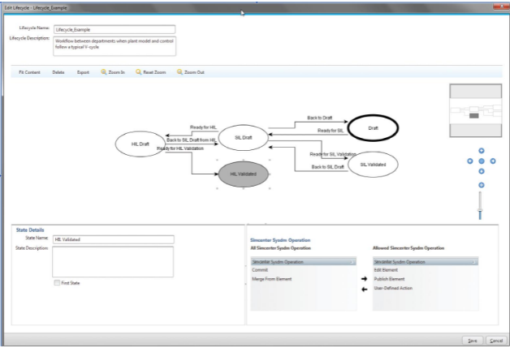Click the Reset Zoom magnifier tool
This screenshot has width=510, height=348.
(x=151, y=72)
